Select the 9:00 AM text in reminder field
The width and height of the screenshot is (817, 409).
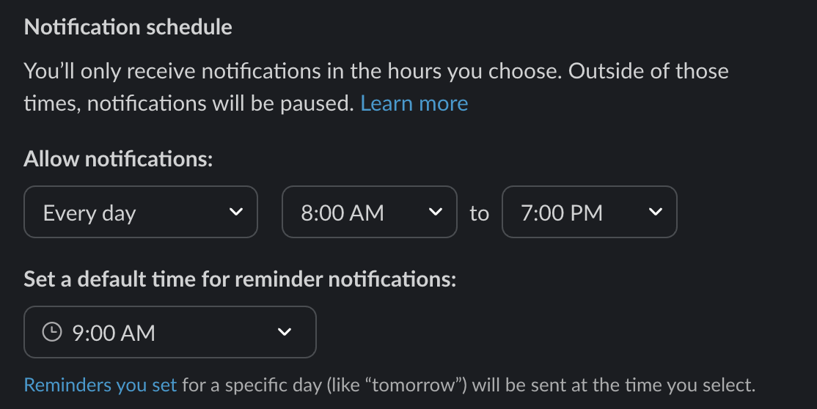114,333
